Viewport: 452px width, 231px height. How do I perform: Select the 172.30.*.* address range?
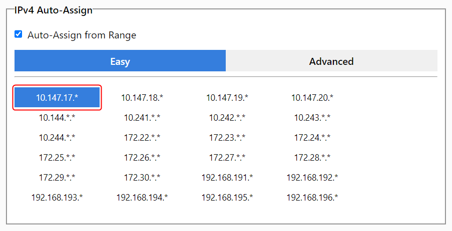tap(142, 177)
